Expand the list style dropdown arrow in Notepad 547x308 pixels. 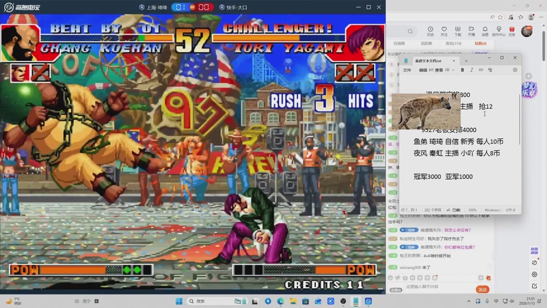click(x=453, y=70)
